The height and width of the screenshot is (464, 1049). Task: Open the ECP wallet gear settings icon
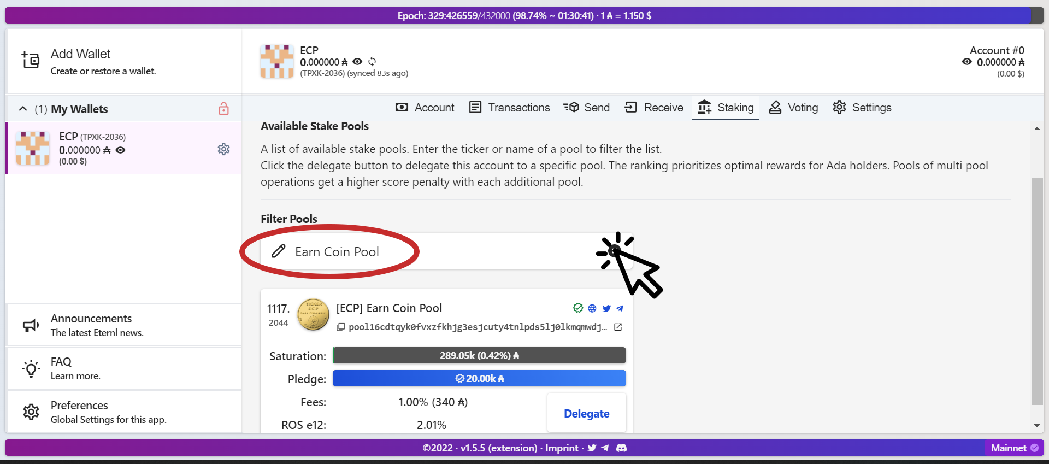(223, 149)
